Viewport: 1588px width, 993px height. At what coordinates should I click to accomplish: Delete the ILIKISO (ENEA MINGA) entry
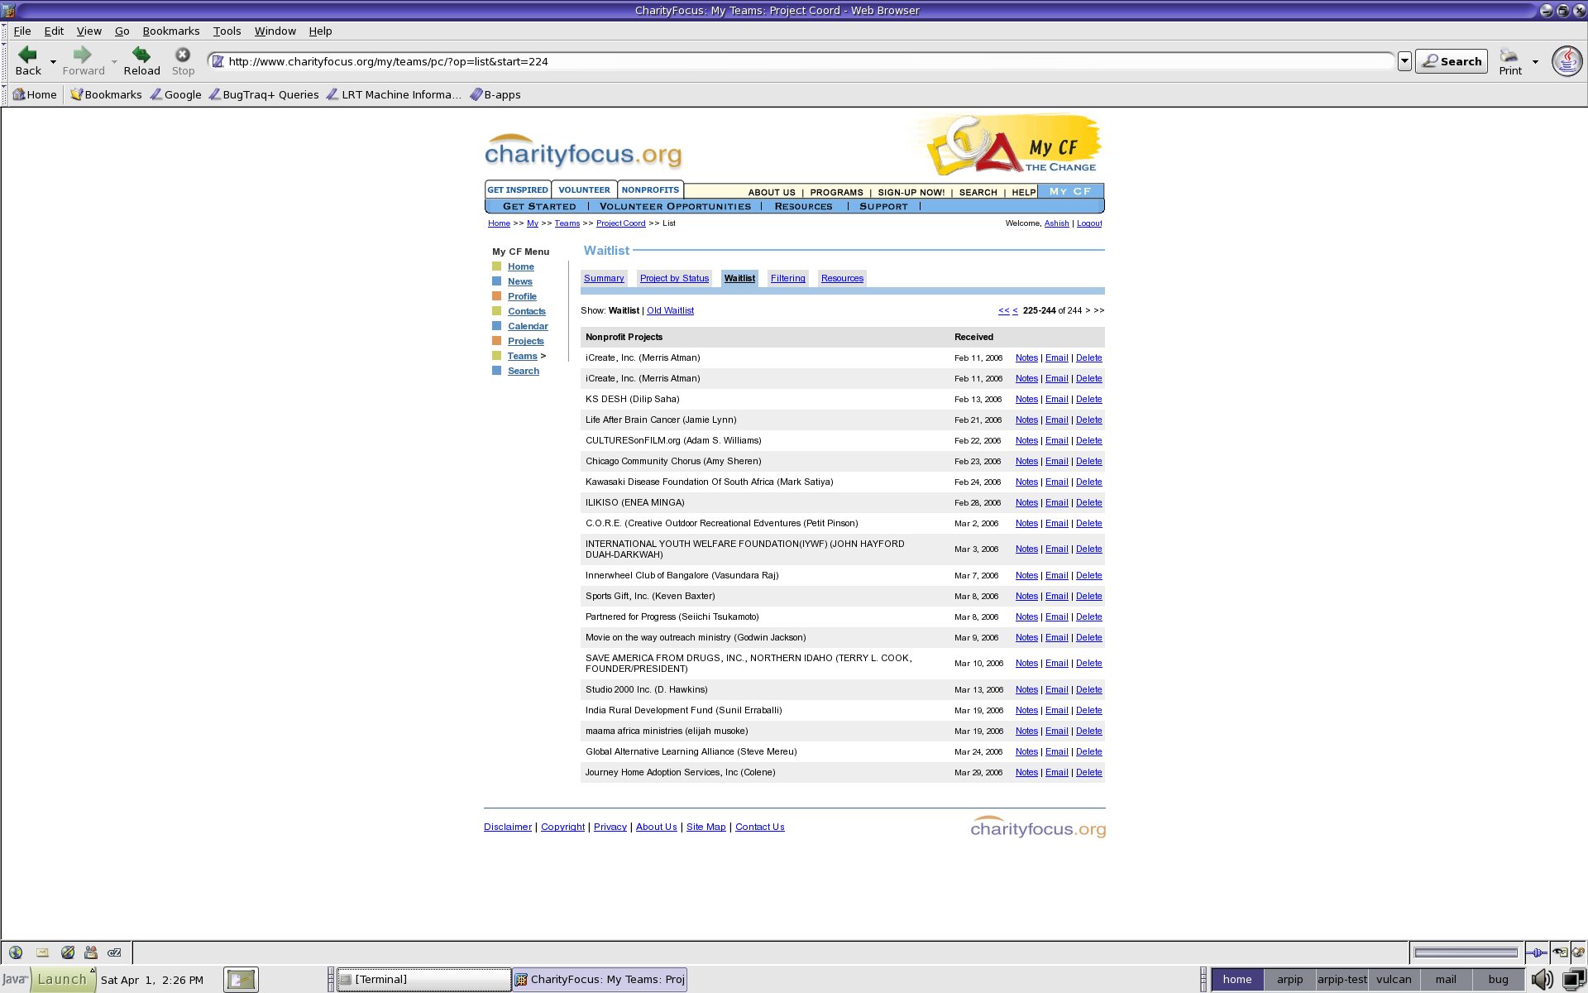point(1088,502)
